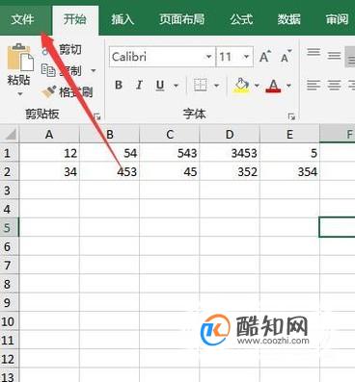Switch to the 插入 (Insert) tab
This screenshot has width=355, height=382.
click(123, 19)
